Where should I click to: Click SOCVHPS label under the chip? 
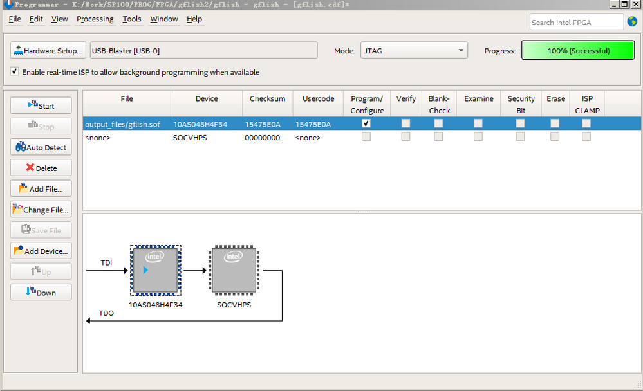click(234, 305)
